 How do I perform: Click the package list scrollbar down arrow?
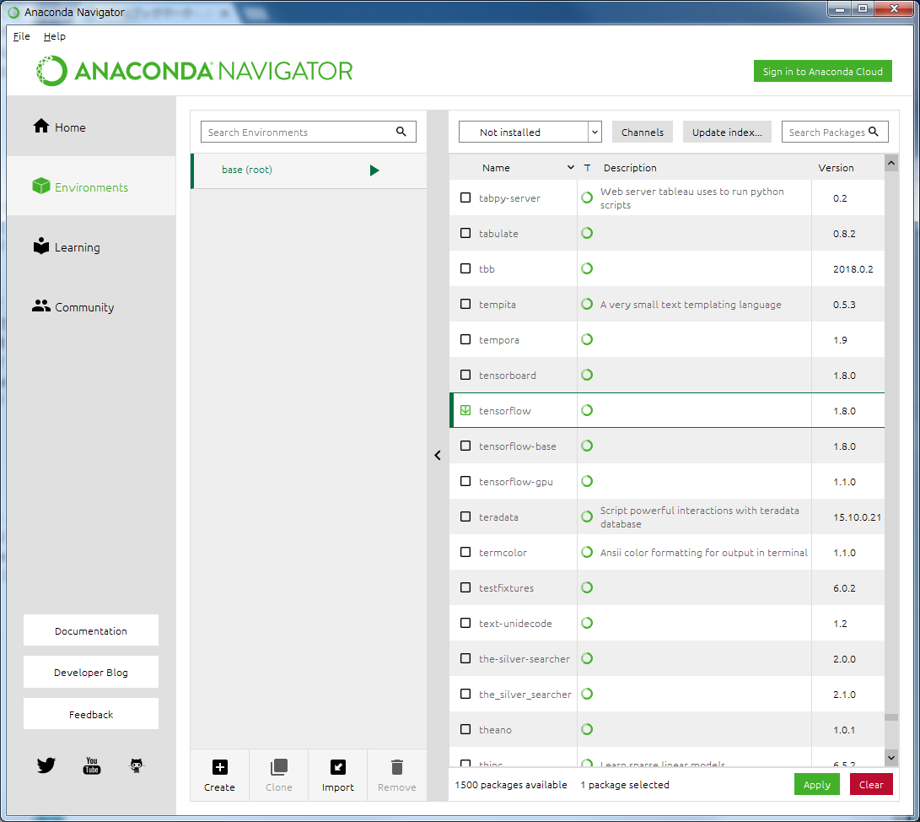[x=891, y=757]
